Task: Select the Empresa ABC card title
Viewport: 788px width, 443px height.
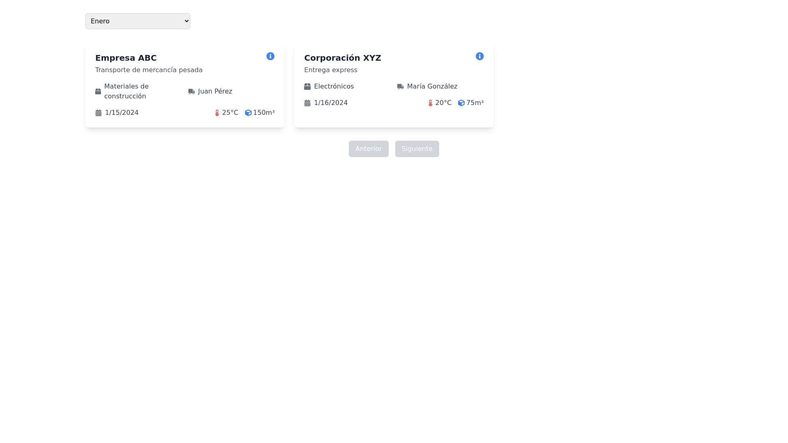Action: [126, 58]
